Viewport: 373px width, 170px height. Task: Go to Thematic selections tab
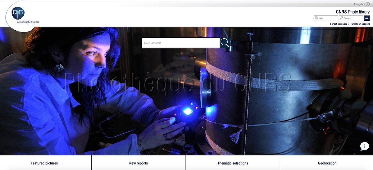point(233,163)
